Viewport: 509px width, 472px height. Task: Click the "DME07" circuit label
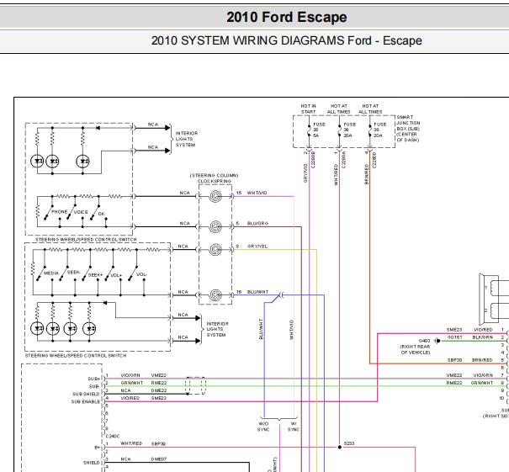pyautogui.click(x=159, y=459)
